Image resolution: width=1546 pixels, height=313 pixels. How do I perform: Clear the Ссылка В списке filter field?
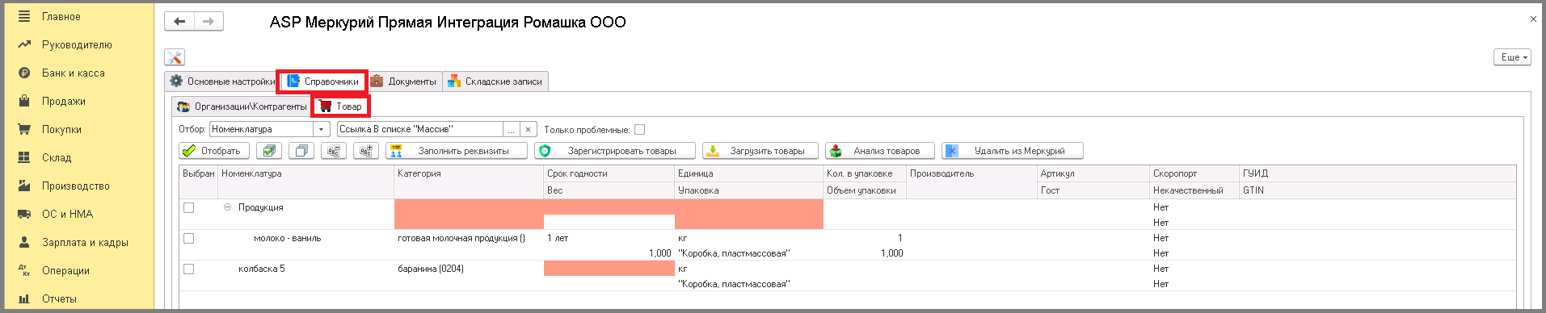528,129
